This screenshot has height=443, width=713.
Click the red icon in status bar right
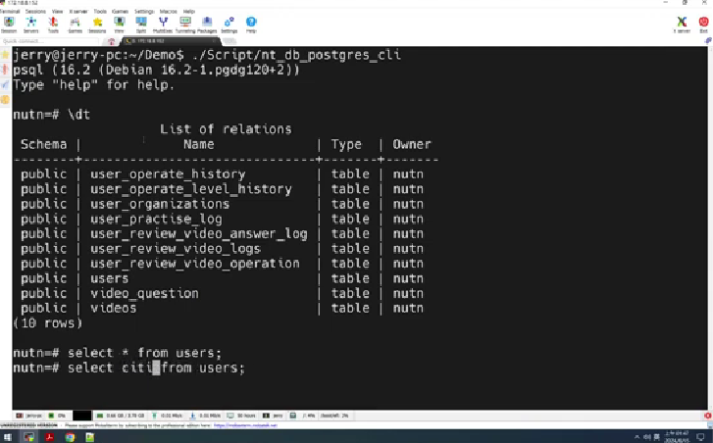[x=708, y=416]
